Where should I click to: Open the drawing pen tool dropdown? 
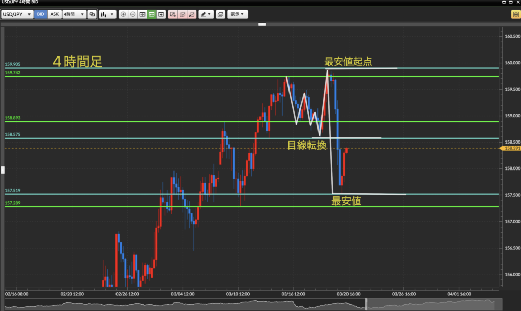click(206, 14)
